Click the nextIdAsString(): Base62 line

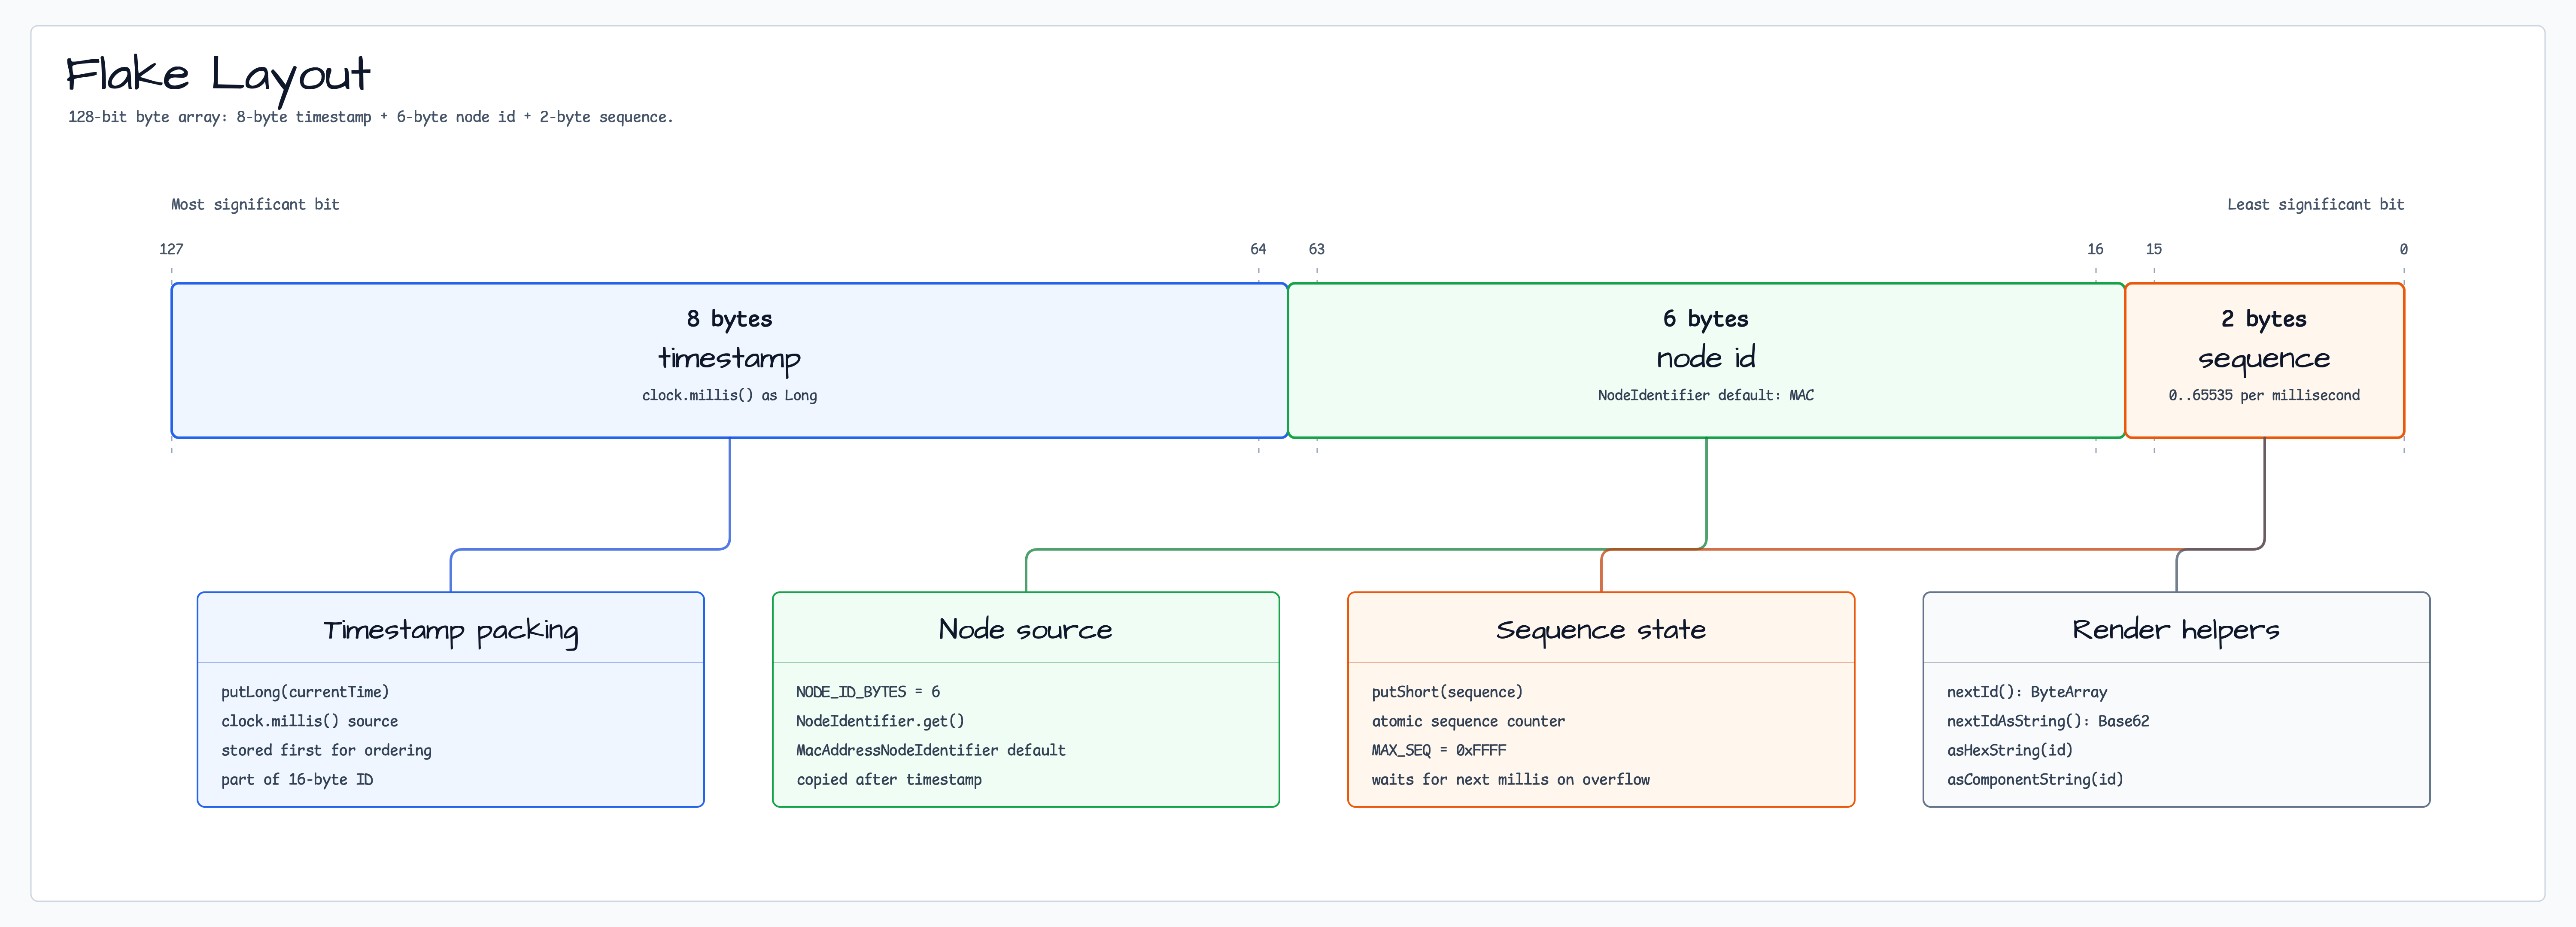[x=2048, y=721]
